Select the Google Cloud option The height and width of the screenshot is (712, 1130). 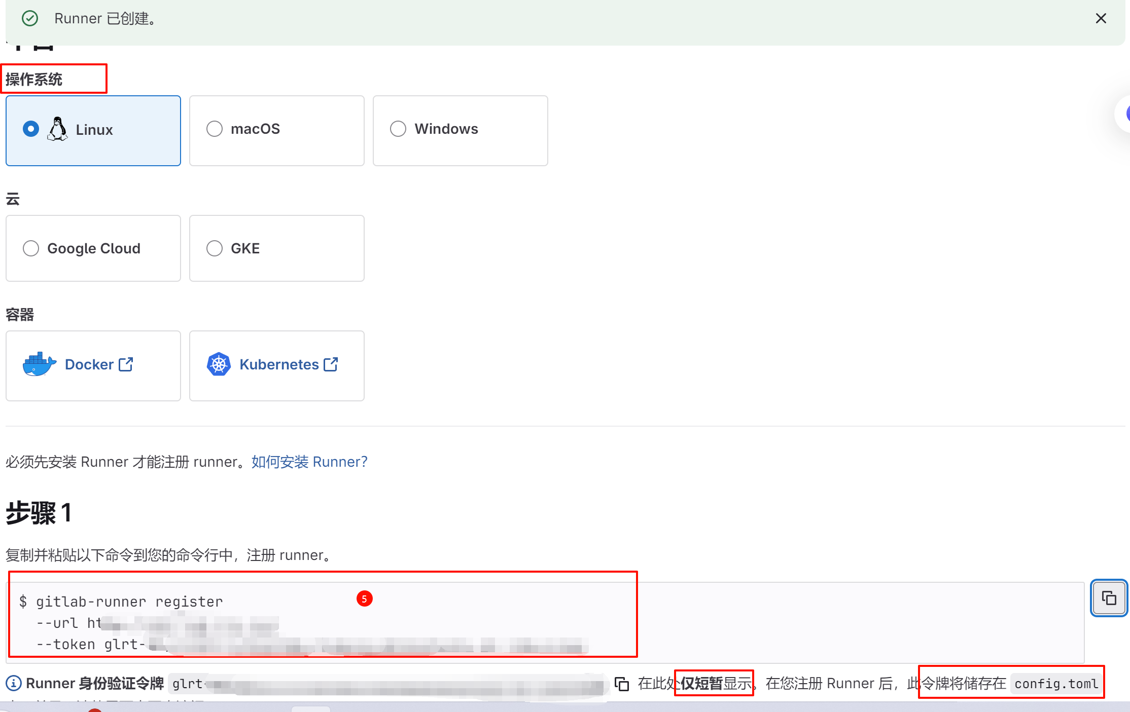click(31, 248)
